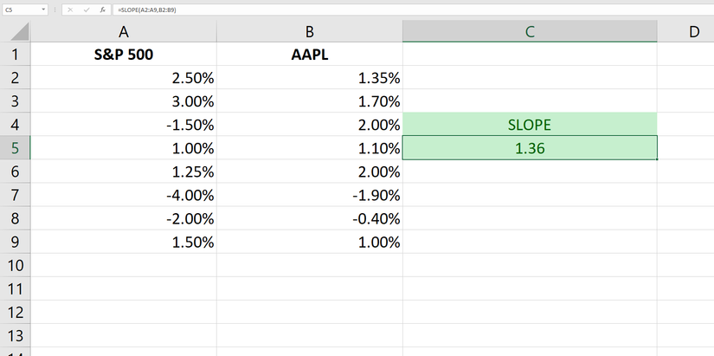The width and height of the screenshot is (714, 356).
Task: Select the cell containing 1.50%
Action: tap(124, 242)
